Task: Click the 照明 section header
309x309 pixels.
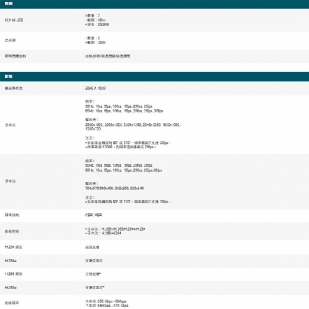Action: 154,4
